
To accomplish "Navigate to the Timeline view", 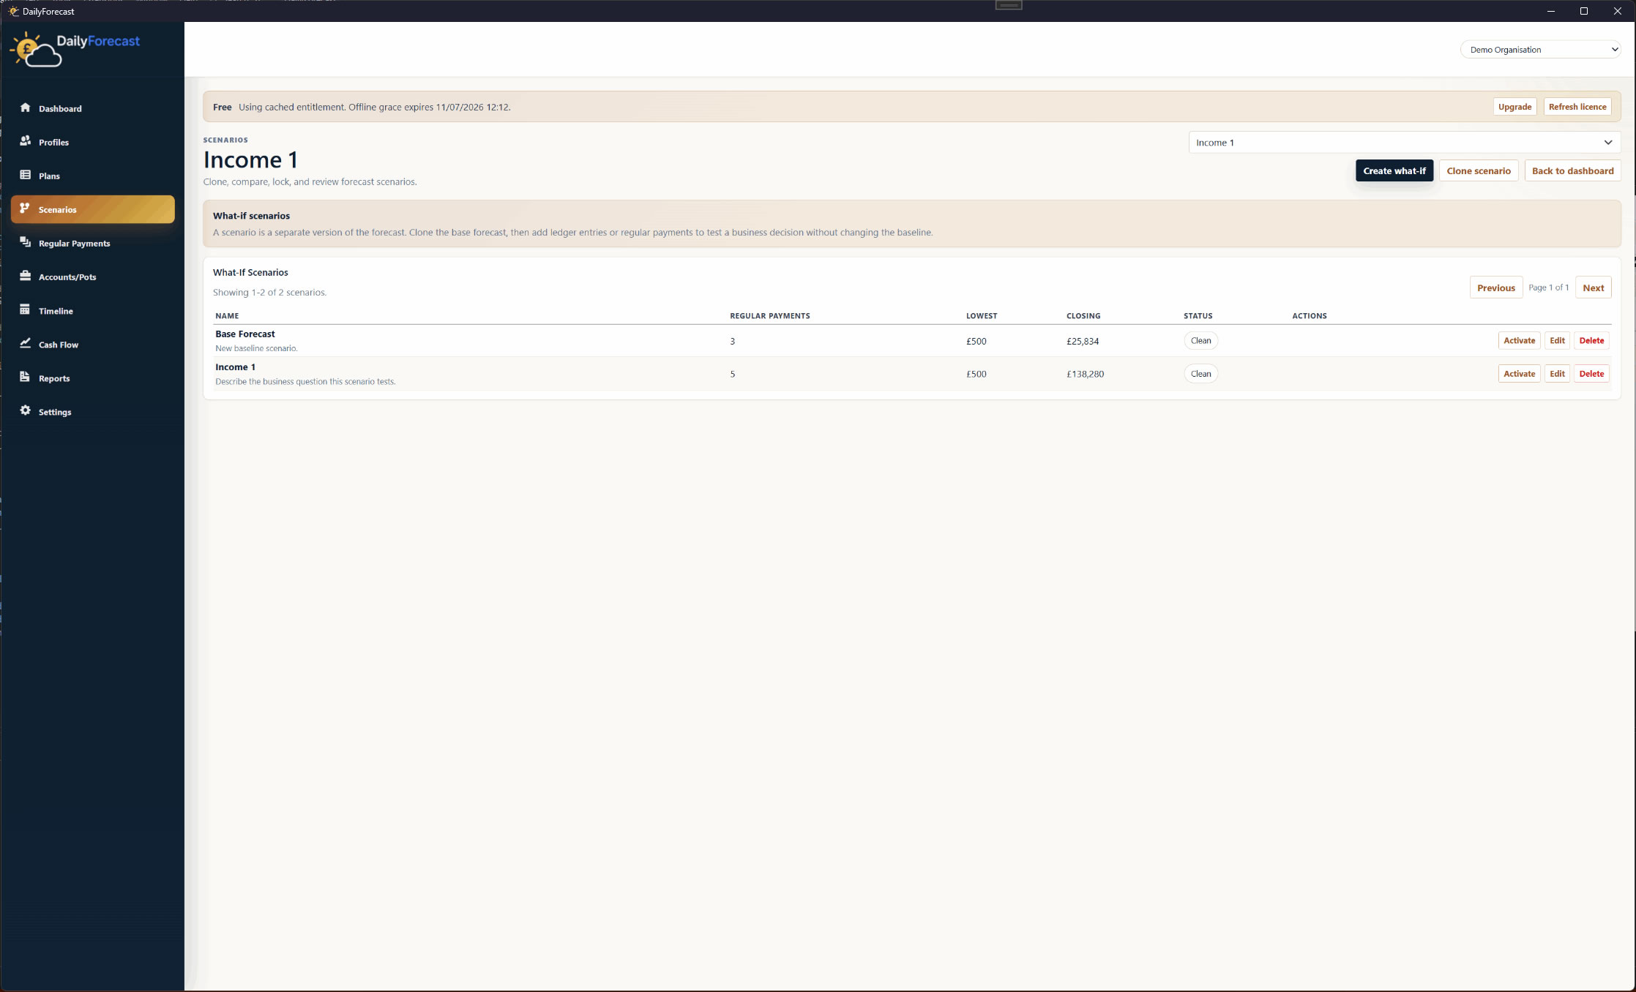I will coord(56,311).
